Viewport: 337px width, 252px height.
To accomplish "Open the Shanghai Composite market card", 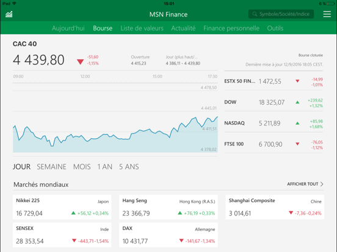I will pyautogui.click(x=275, y=207).
